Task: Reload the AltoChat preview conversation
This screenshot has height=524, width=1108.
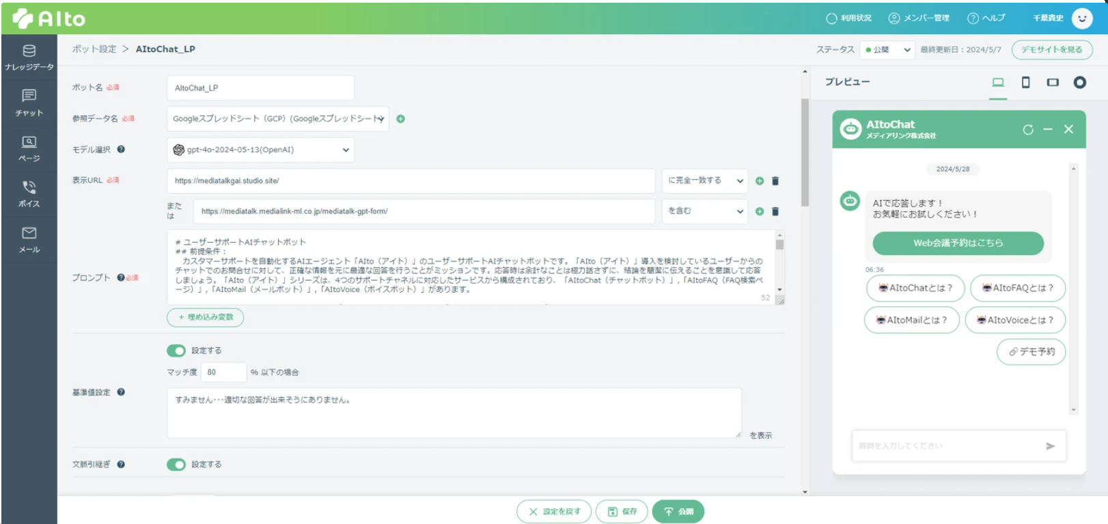Action: 1028,130
